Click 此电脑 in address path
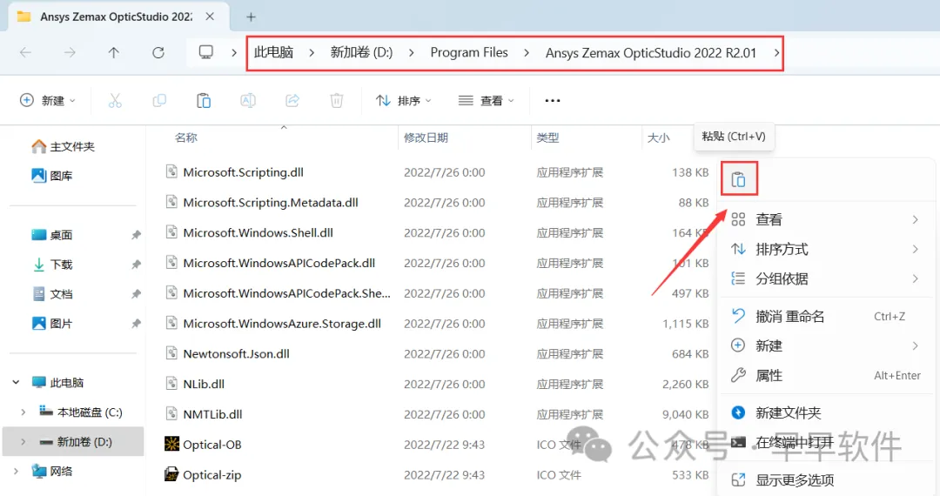 pos(273,53)
